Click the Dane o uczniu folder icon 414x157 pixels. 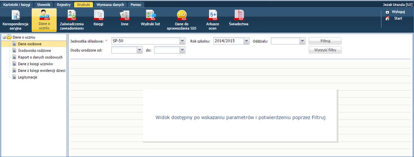(9, 37)
